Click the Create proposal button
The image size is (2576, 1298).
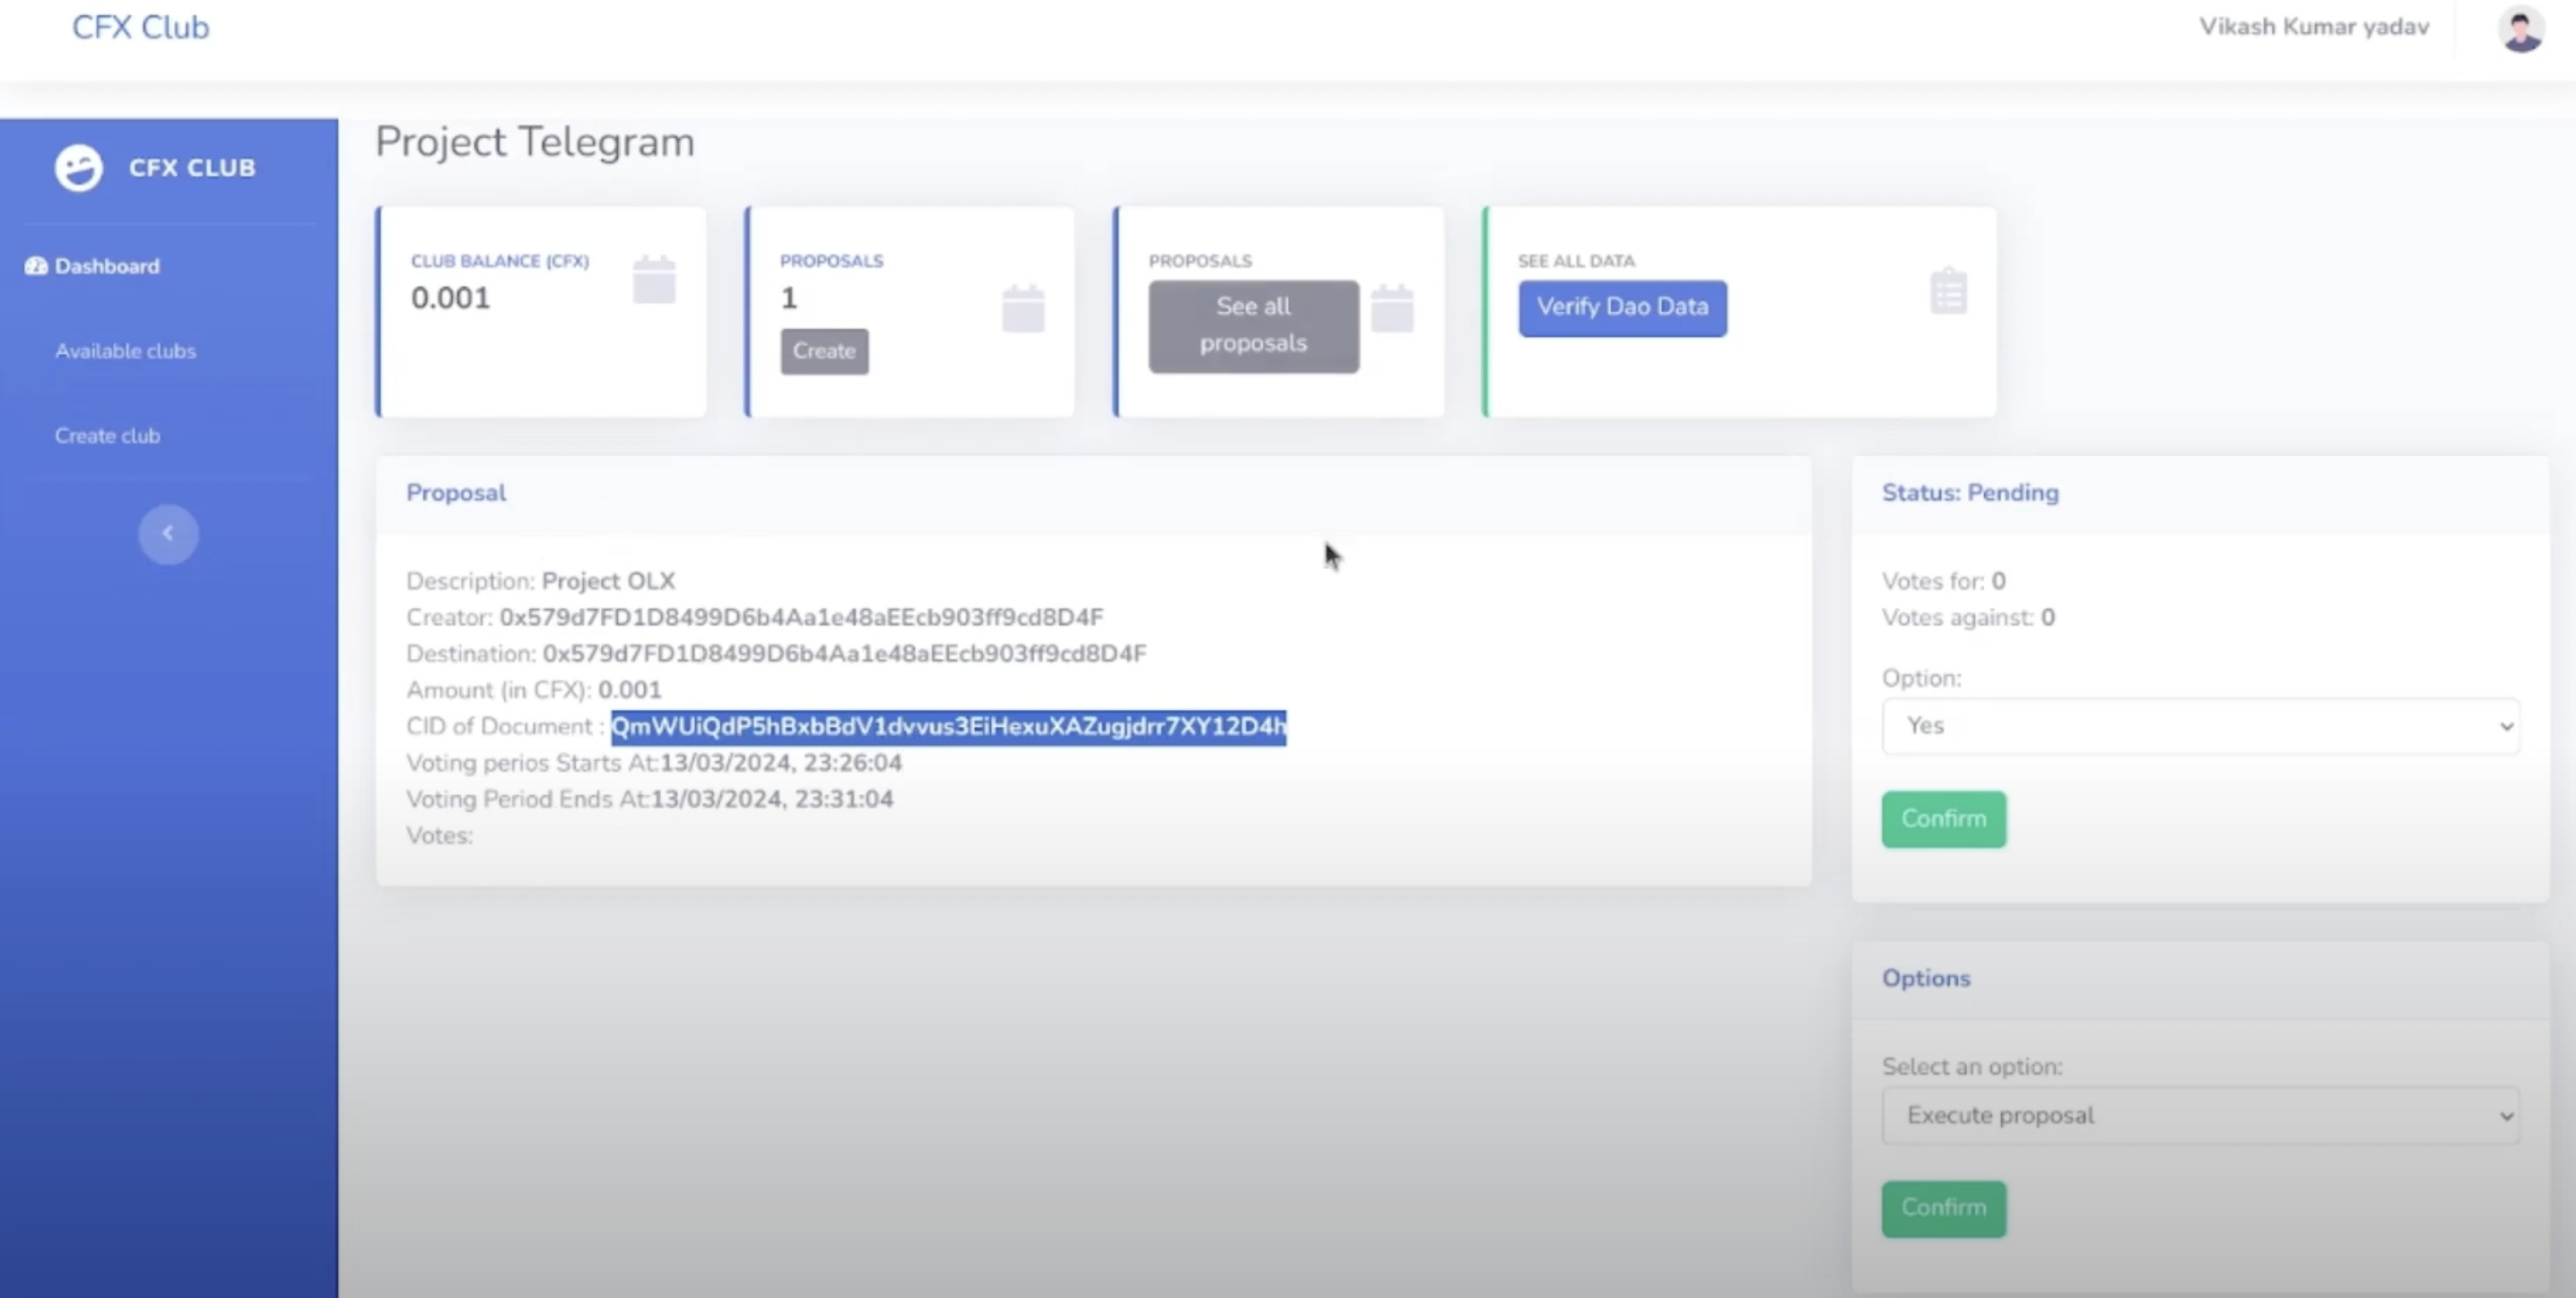(x=824, y=350)
